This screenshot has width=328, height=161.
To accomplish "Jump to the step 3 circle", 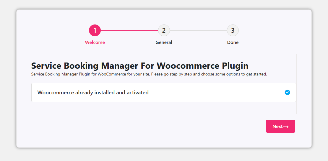I will 233,30.
